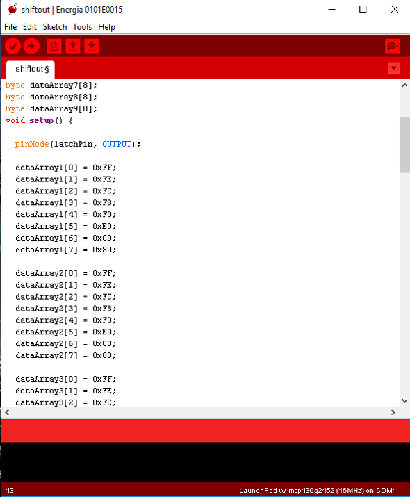
Task: Click line 'dataArray2[2] = 0xFC;'
Action: click(66, 297)
